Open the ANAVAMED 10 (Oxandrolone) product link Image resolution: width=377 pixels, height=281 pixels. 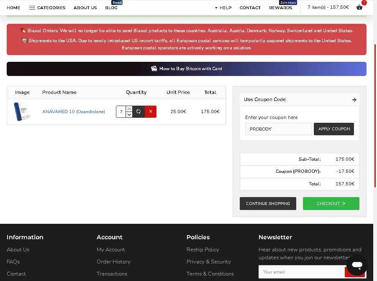click(x=74, y=111)
